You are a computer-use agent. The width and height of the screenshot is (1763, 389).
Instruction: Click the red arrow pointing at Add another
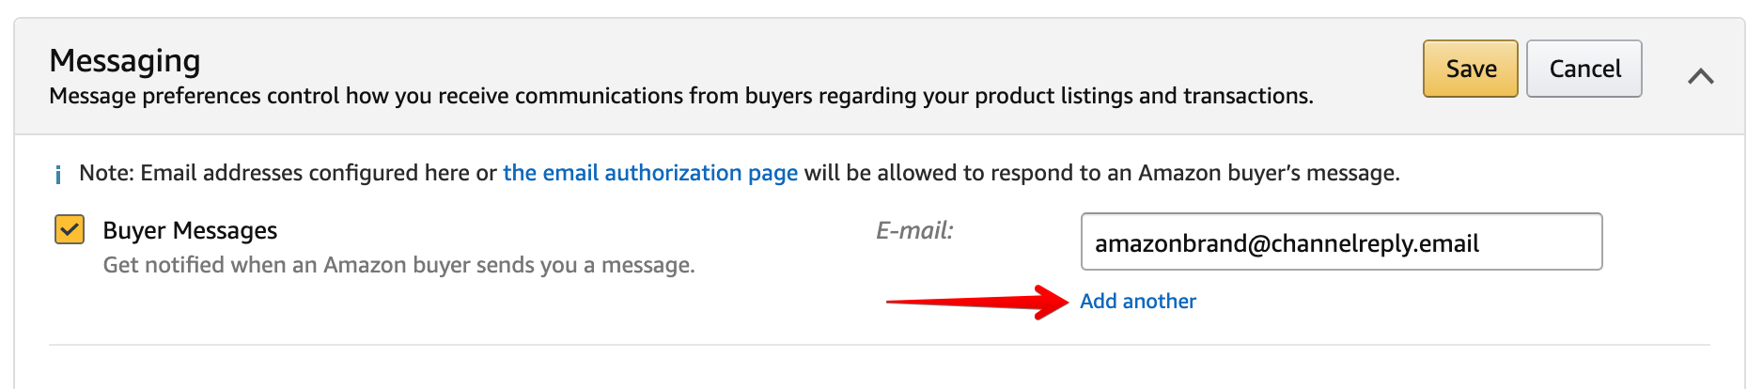977,302
